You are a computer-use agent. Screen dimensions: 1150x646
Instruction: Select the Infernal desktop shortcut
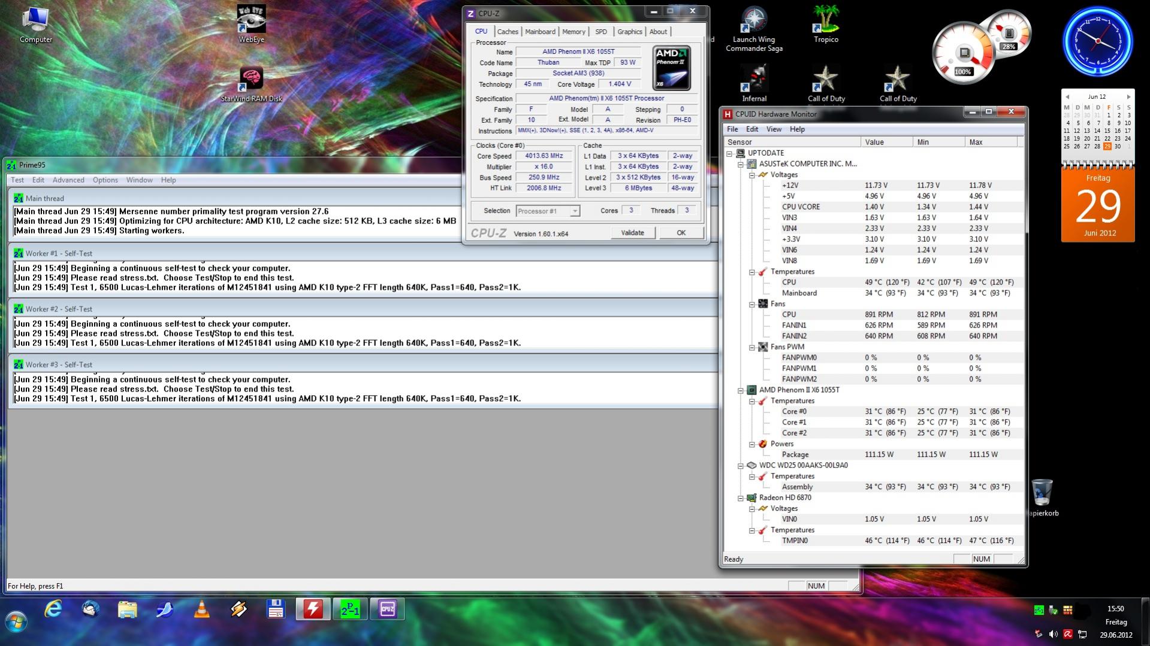click(754, 84)
